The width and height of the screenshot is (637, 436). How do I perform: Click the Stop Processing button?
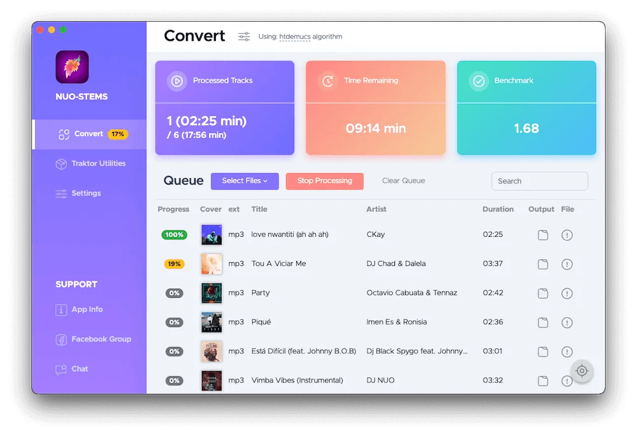pos(324,181)
